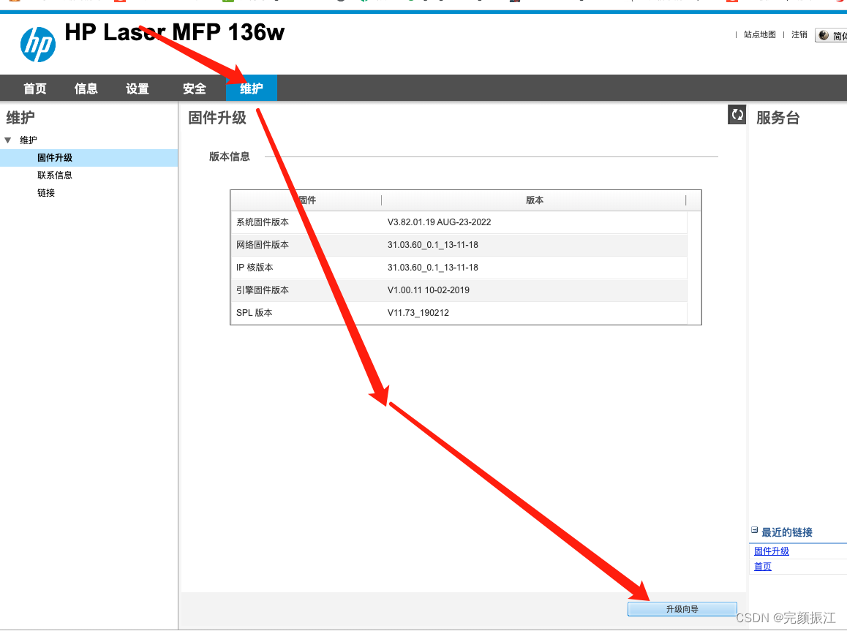The width and height of the screenshot is (847, 631).
Task: Select the SPL 版本 row label
Action: coord(254,312)
